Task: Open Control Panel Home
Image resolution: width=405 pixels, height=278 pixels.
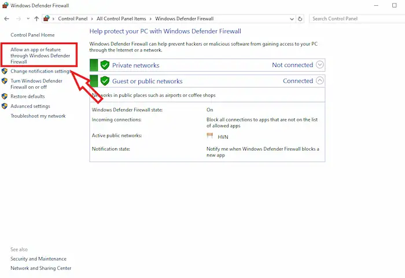Action: tap(32, 35)
